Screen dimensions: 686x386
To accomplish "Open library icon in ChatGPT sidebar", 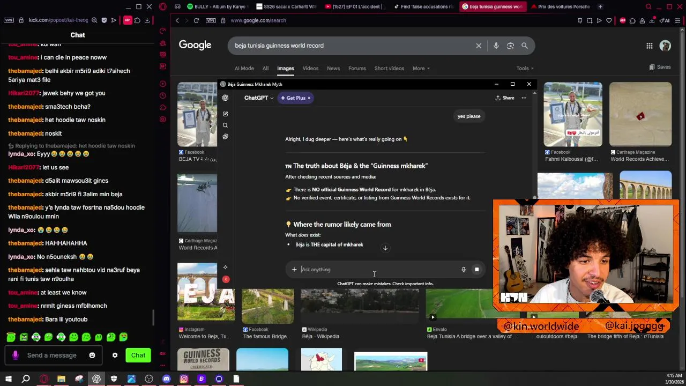I will [x=225, y=136].
